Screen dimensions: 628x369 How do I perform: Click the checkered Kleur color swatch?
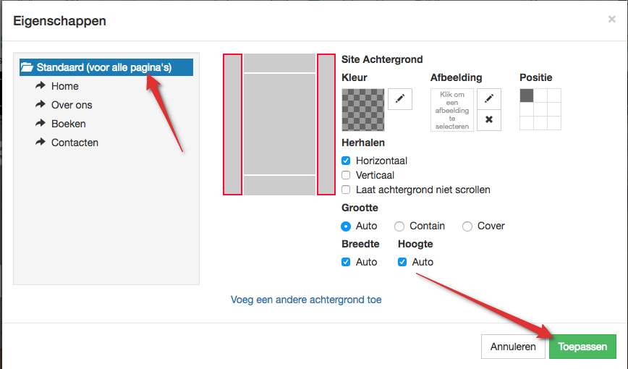click(x=362, y=109)
